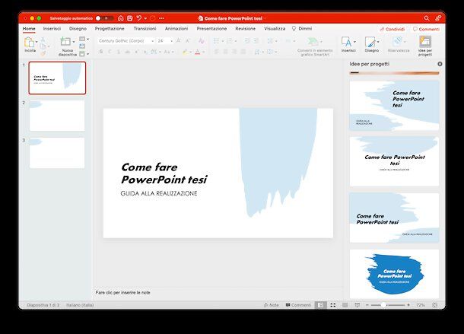
Task: Click the reset slide icon
Action: tap(82, 46)
